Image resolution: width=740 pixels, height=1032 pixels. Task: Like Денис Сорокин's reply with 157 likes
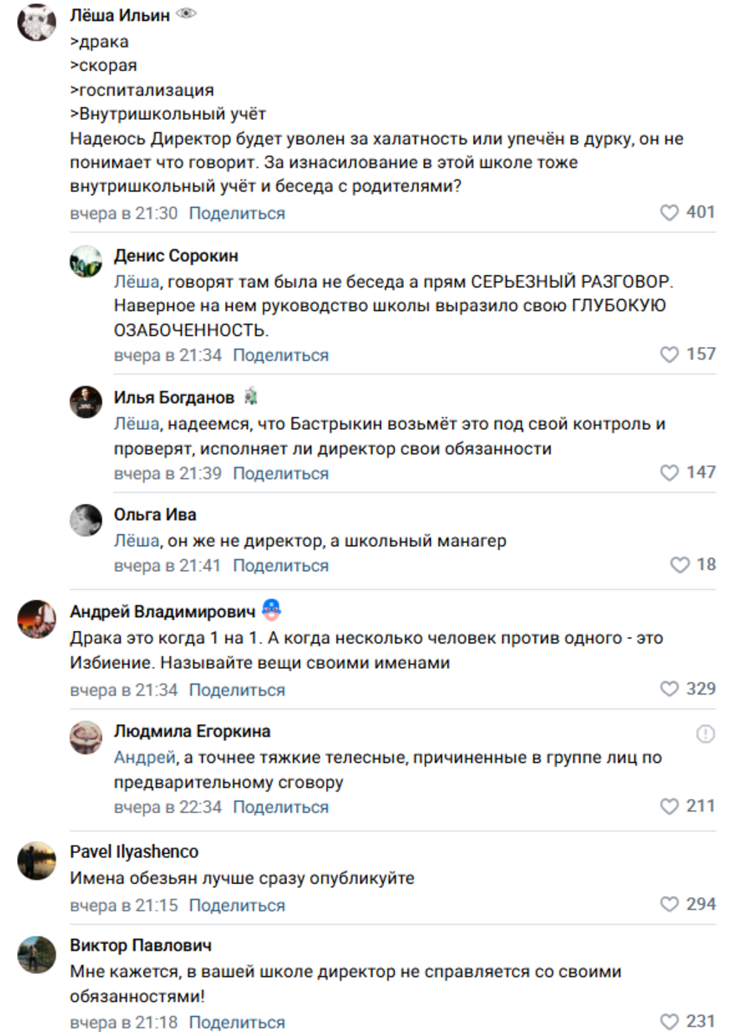coord(669,355)
